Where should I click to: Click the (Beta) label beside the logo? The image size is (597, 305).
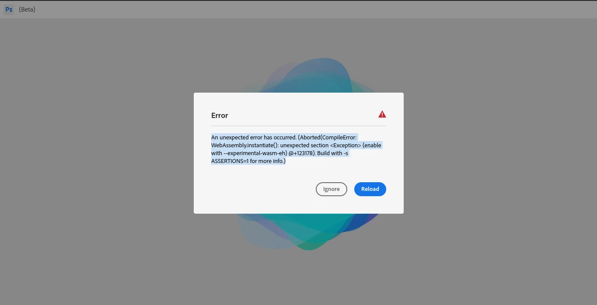[27, 10]
